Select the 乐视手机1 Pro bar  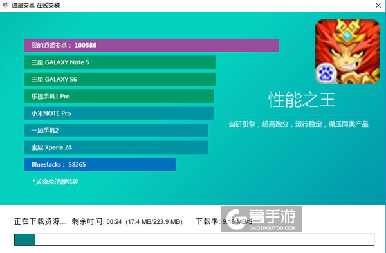[119, 97]
